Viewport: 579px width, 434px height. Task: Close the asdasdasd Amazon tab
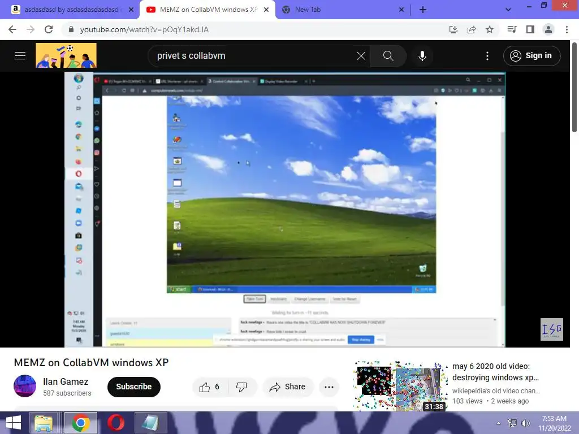[131, 10]
